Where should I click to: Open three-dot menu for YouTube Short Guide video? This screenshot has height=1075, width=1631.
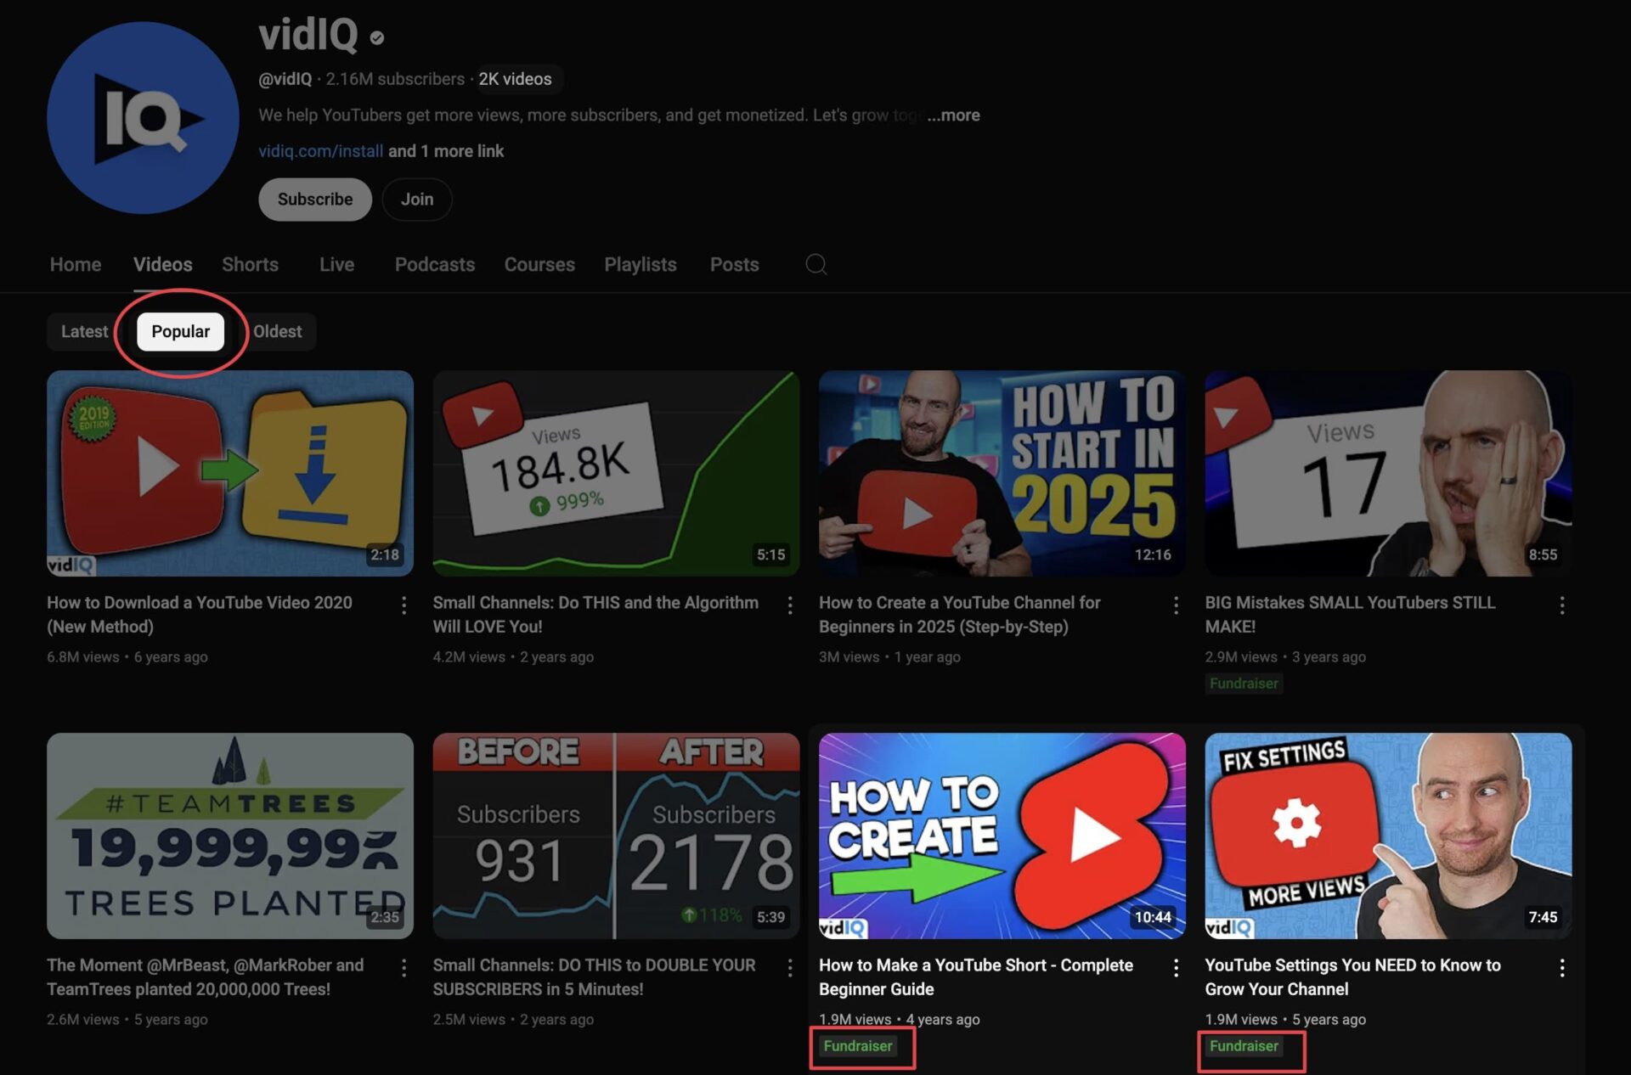[x=1176, y=967]
